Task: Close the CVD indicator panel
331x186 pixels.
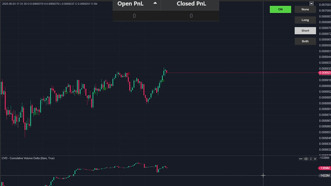Action: click(315, 159)
